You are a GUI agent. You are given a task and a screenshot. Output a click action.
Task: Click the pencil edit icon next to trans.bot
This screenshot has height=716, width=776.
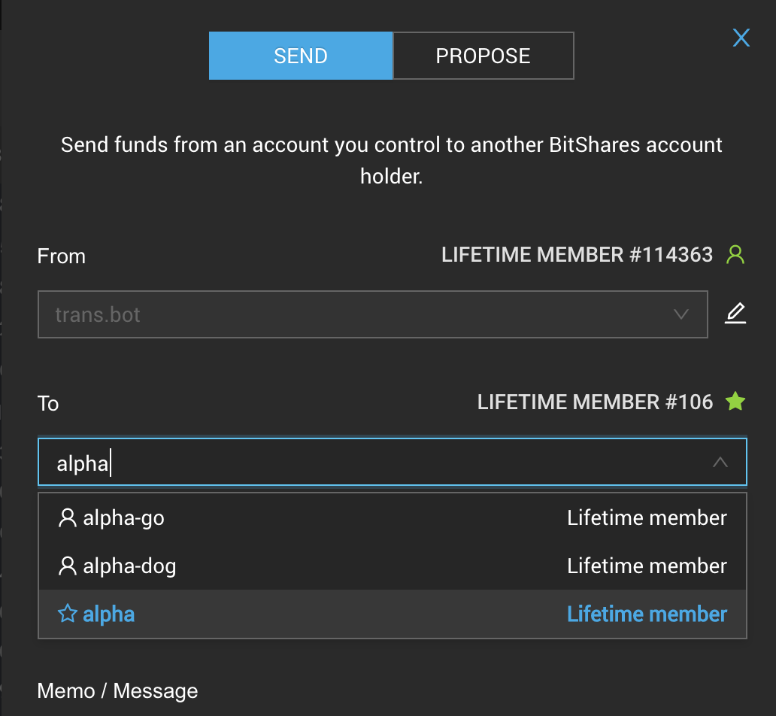point(735,314)
